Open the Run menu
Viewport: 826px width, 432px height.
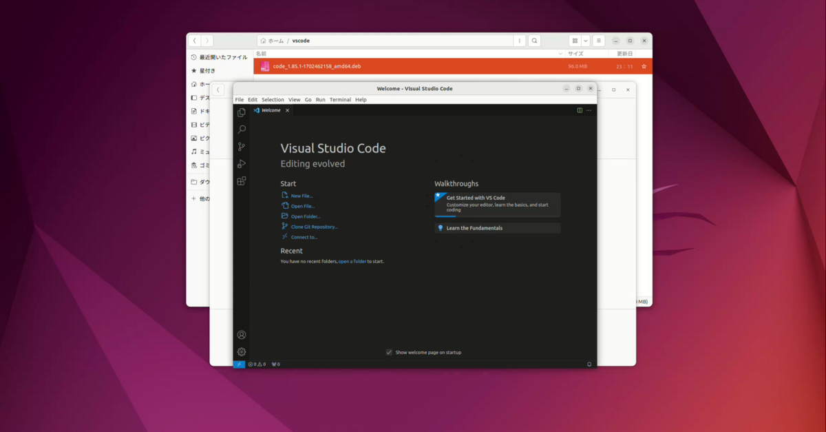point(321,100)
